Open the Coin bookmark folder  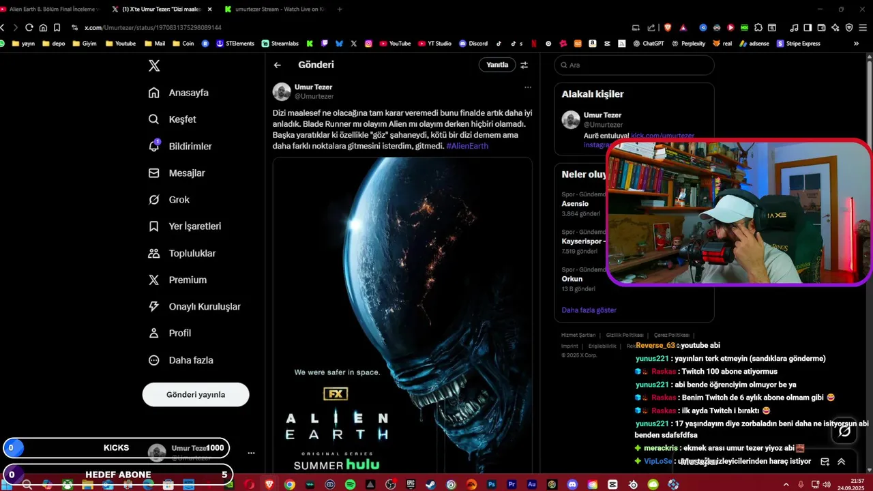click(x=183, y=43)
